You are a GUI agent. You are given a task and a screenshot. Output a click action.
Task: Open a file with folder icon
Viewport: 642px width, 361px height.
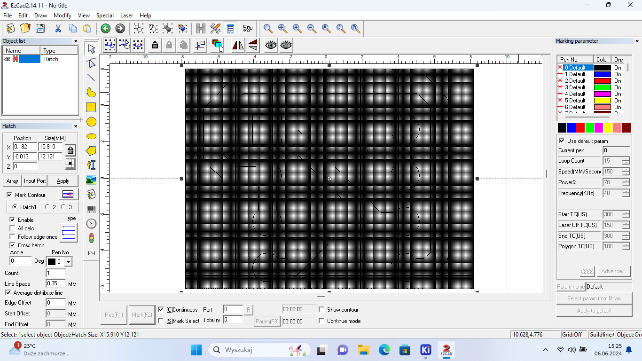click(25, 28)
